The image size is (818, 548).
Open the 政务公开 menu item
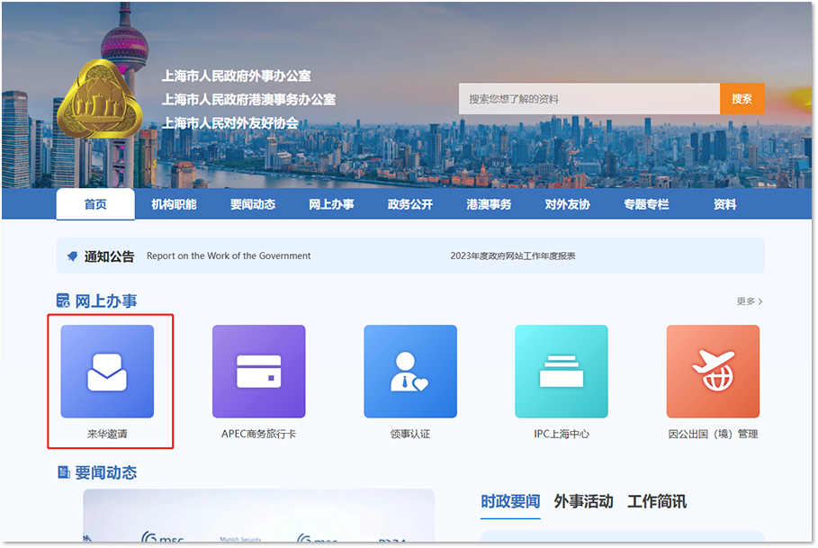coord(410,204)
